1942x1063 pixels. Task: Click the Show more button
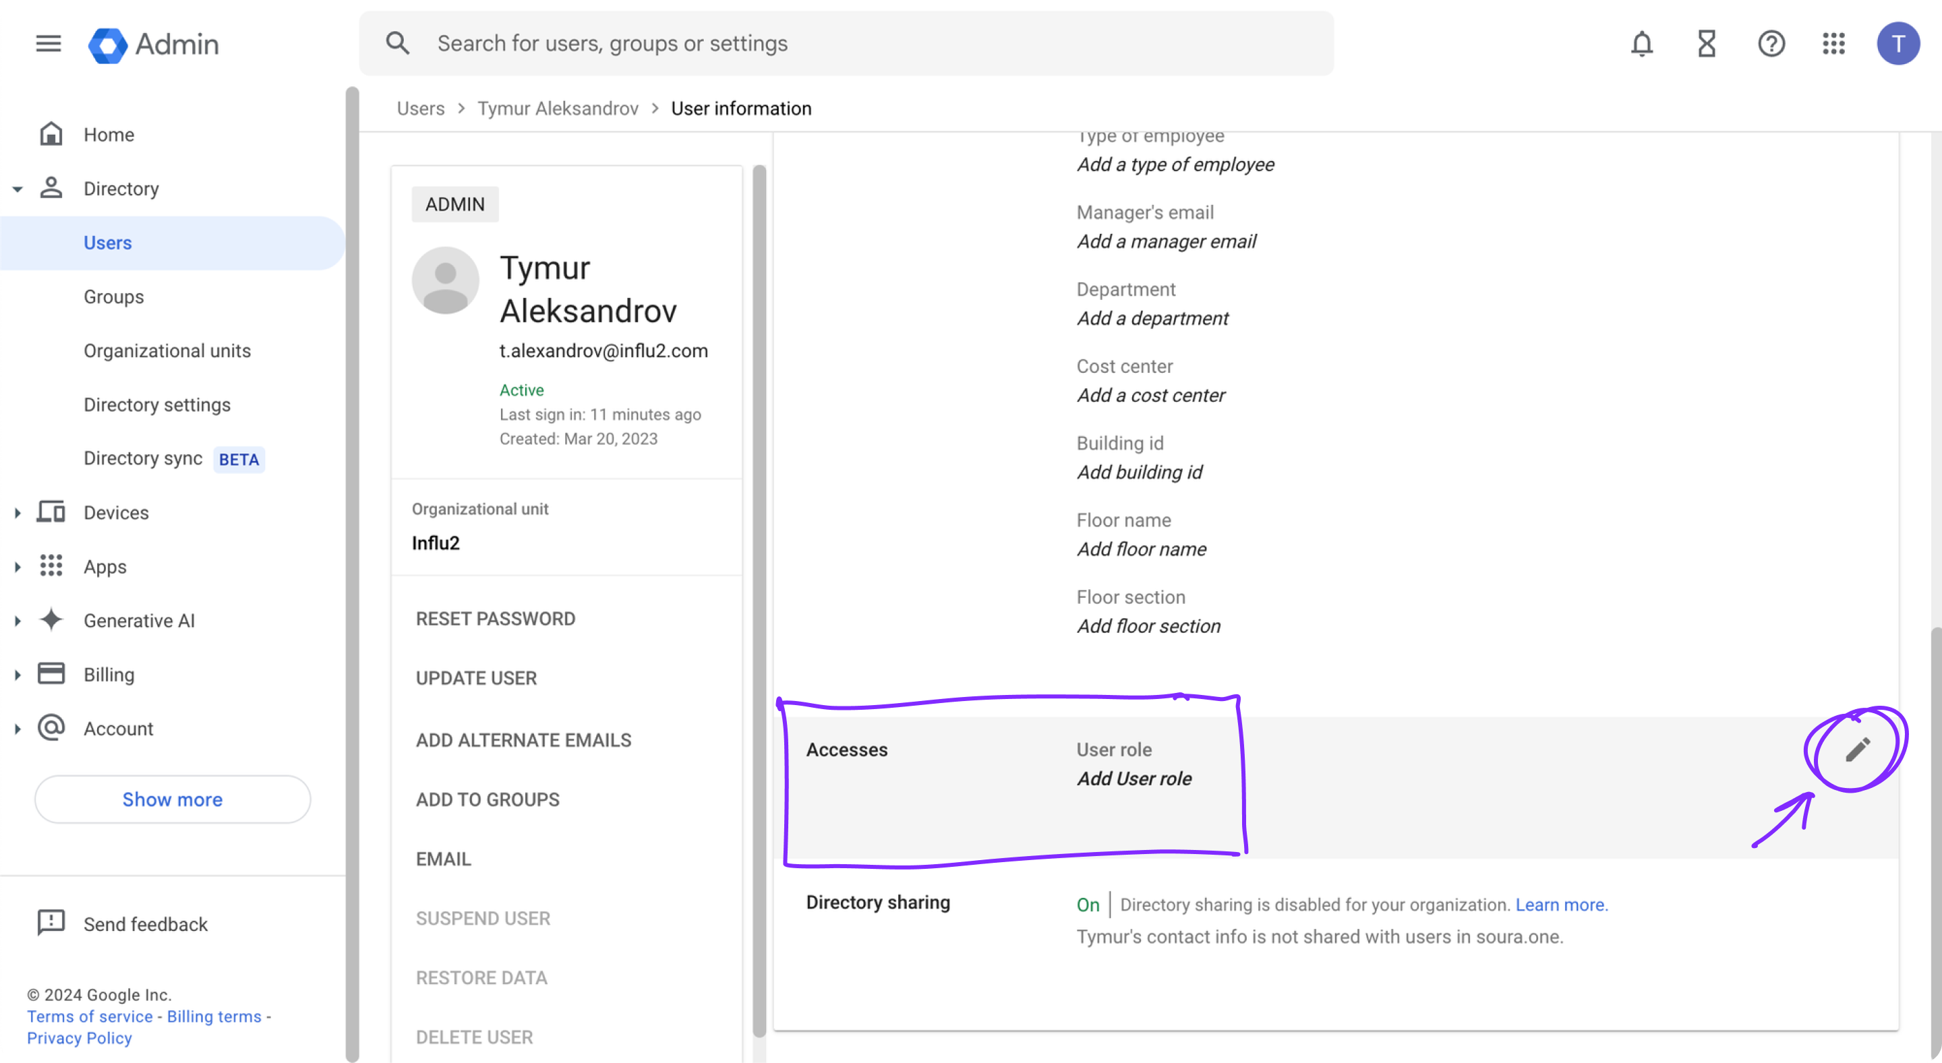[172, 799]
